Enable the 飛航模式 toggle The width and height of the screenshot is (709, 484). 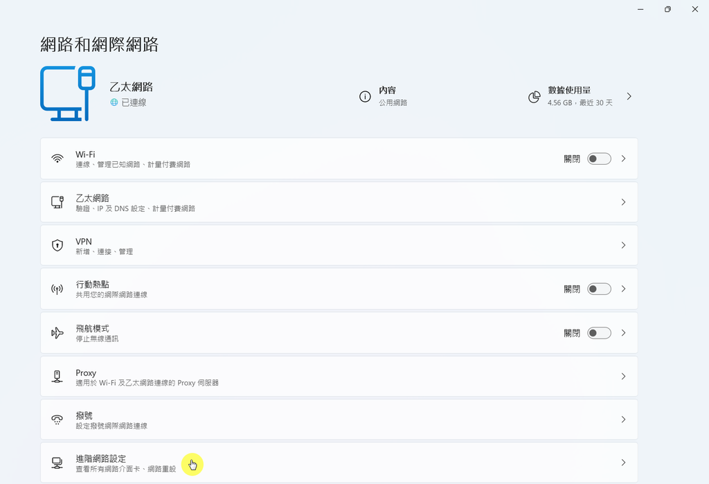click(599, 332)
